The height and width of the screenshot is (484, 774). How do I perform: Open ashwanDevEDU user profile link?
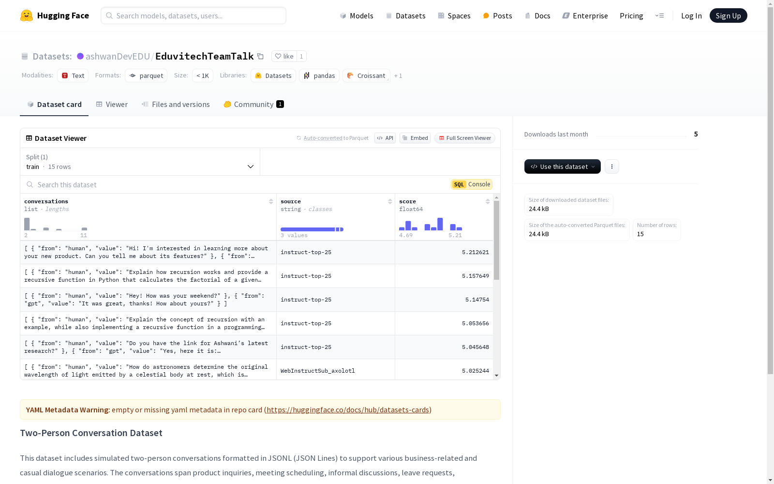tap(118, 56)
